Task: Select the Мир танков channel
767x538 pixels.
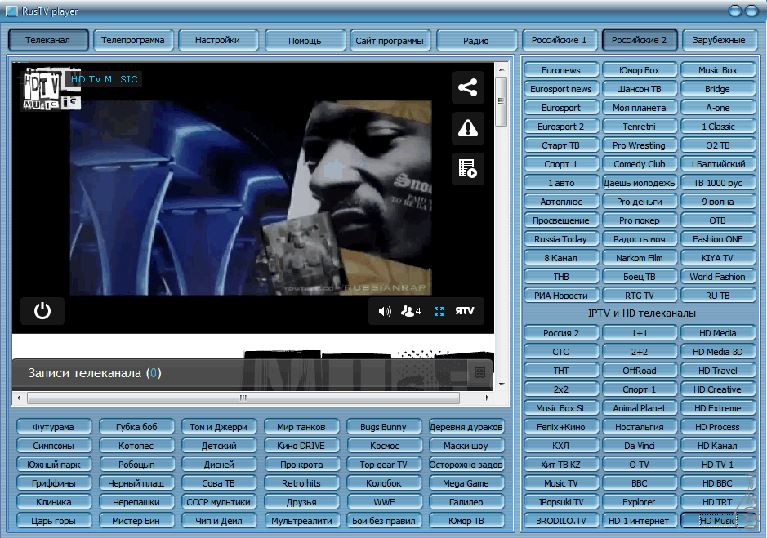Action: point(301,427)
